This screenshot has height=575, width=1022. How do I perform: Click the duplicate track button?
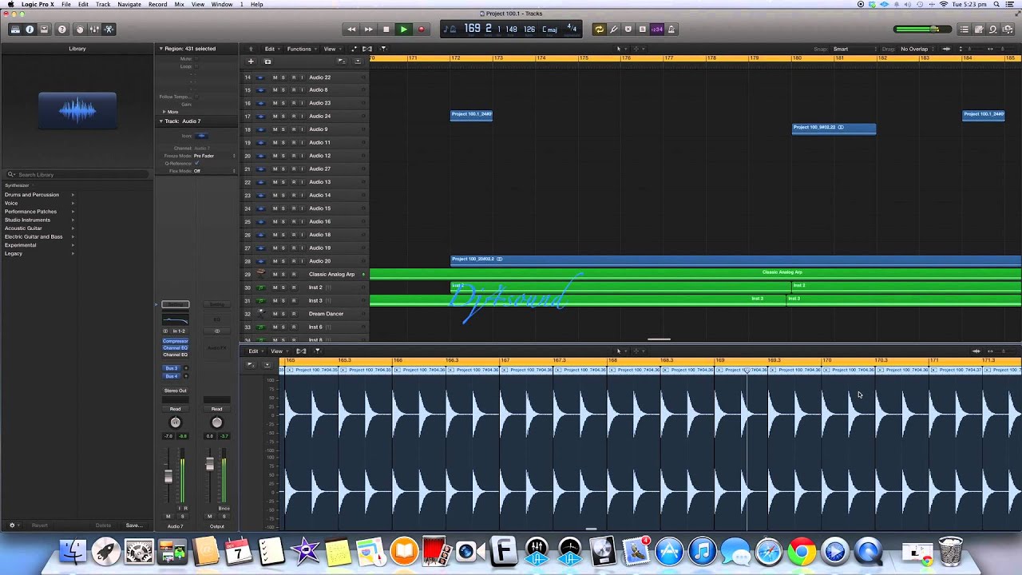click(267, 61)
